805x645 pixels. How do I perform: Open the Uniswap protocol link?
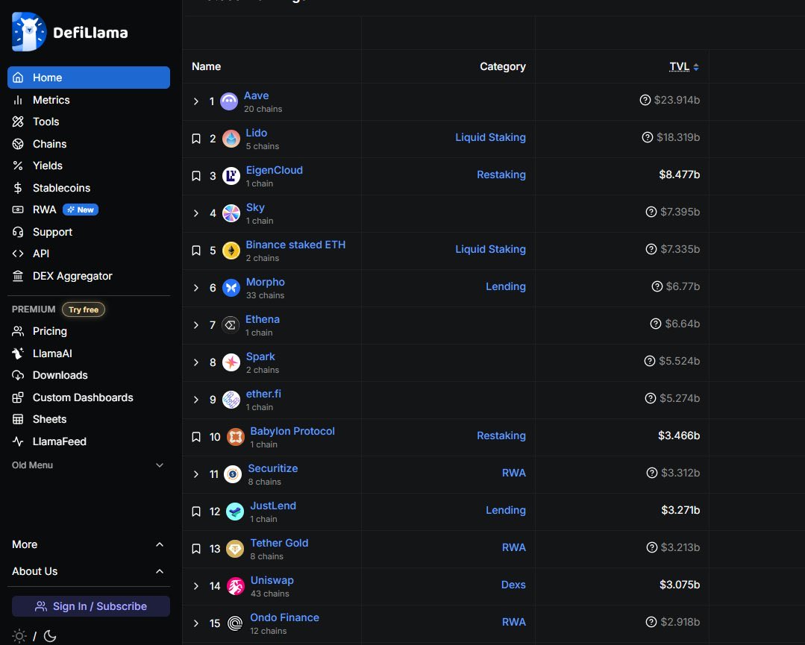pyautogui.click(x=272, y=580)
